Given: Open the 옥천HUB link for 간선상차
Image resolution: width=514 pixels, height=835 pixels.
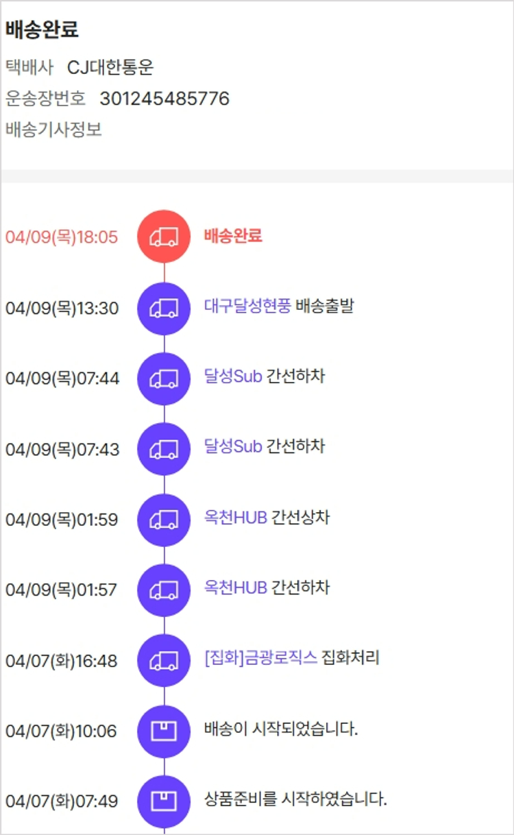Looking at the screenshot, I should (x=236, y=518).
